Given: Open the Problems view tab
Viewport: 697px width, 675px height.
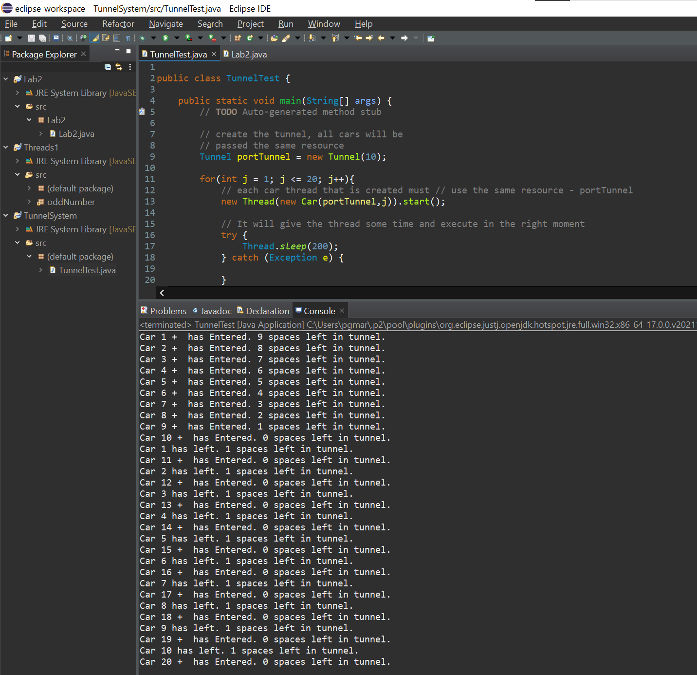Looking at the screenshot, I should click(x=167, y=311).
